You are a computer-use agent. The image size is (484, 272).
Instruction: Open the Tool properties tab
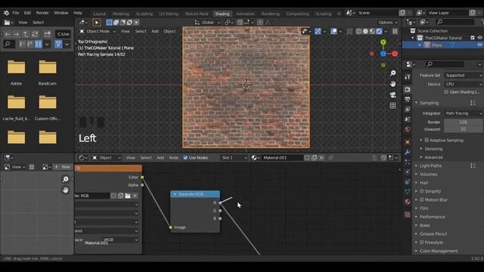click(x=408, y=77)
